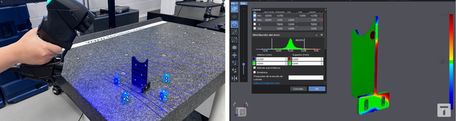The width and height of the screenshot is (456, 121).
Task: Select the mesh surface tool icon
Action: [x=234, y=9]
